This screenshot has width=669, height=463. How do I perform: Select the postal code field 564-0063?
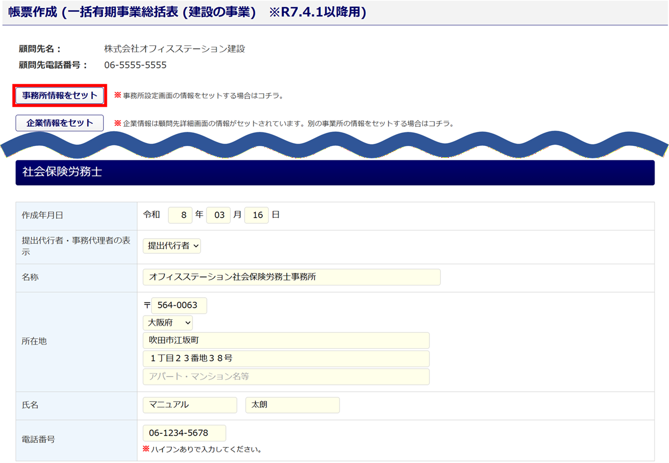pyautogui.click(x=179, y=306)
